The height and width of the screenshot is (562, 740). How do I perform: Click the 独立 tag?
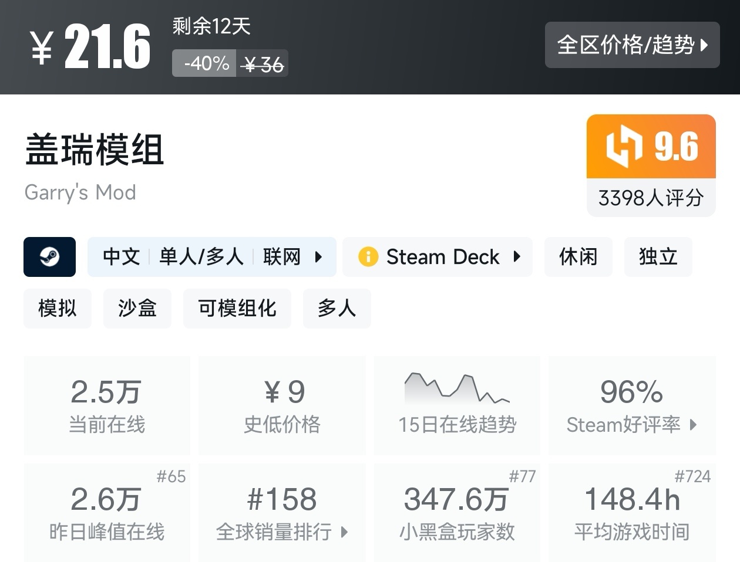point(658,257)
